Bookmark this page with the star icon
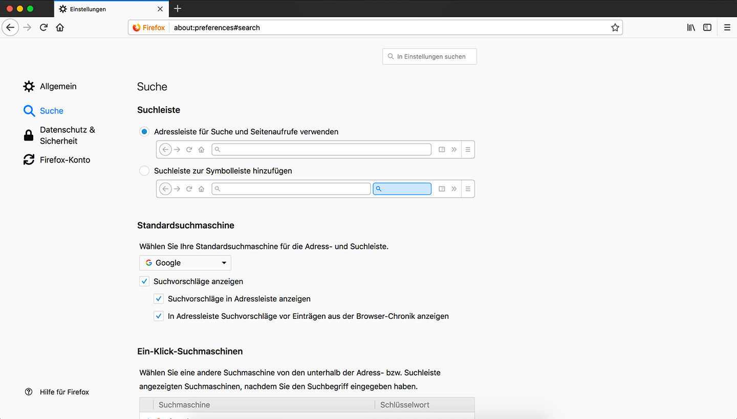737x419 pixels. [615, 28]
